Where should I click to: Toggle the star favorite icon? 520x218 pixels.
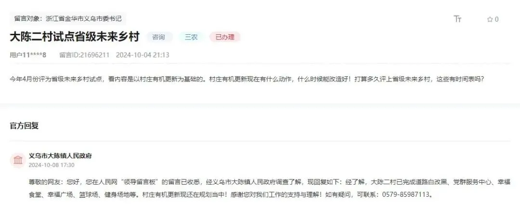coord(490,19)
